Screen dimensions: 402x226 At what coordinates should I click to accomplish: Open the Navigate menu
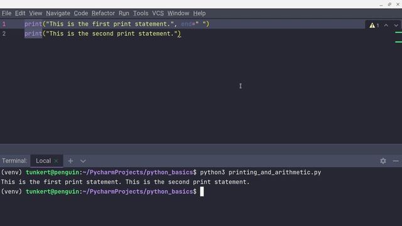tap(58, 13)
